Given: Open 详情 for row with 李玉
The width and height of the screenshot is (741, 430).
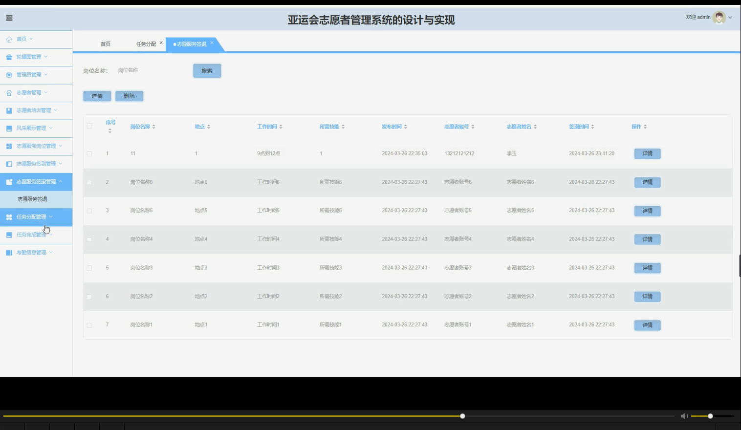Looking at the screenshot, I should pos(648,153).
